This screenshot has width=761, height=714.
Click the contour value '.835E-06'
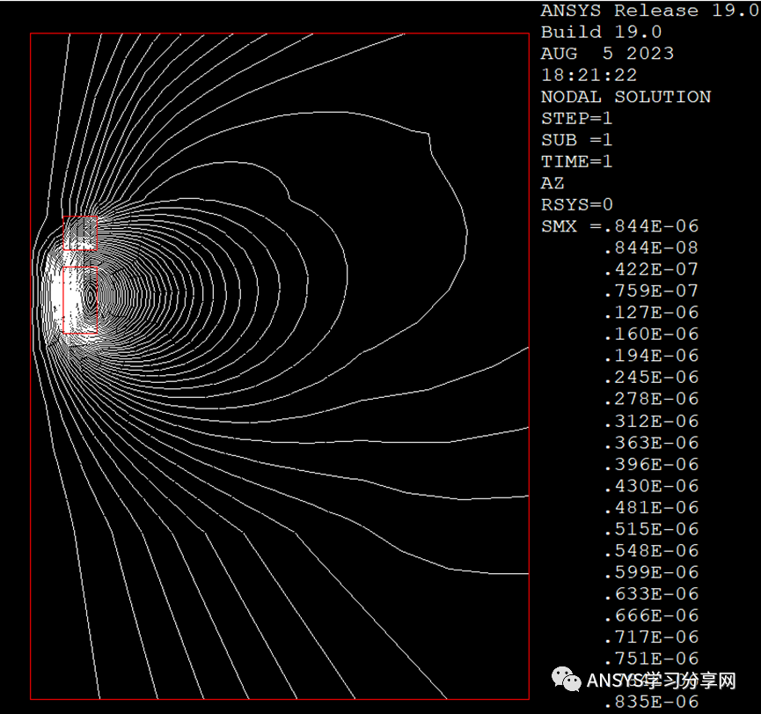tap(651, 702)
